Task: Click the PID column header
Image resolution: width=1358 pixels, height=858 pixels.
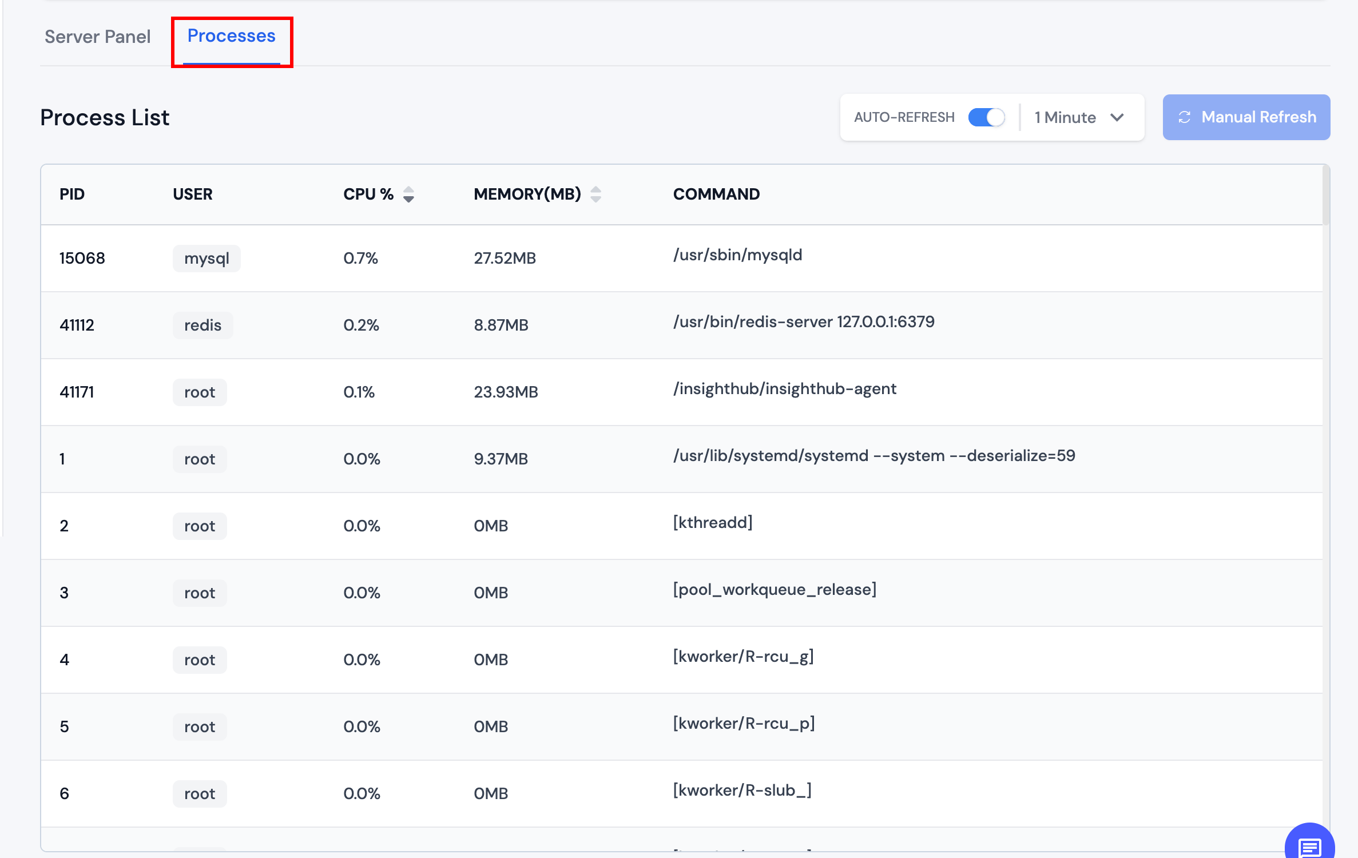Action: click(x=72, y=194)
